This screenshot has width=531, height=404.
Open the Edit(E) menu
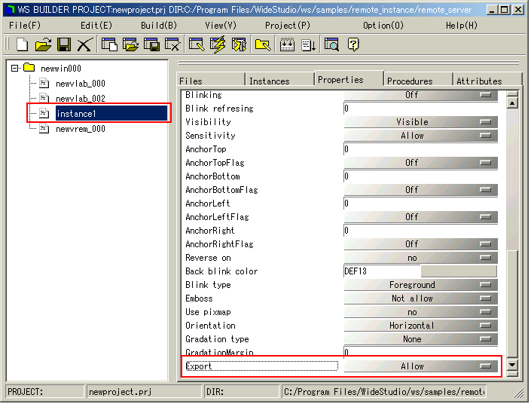click(x=96, y=26)
